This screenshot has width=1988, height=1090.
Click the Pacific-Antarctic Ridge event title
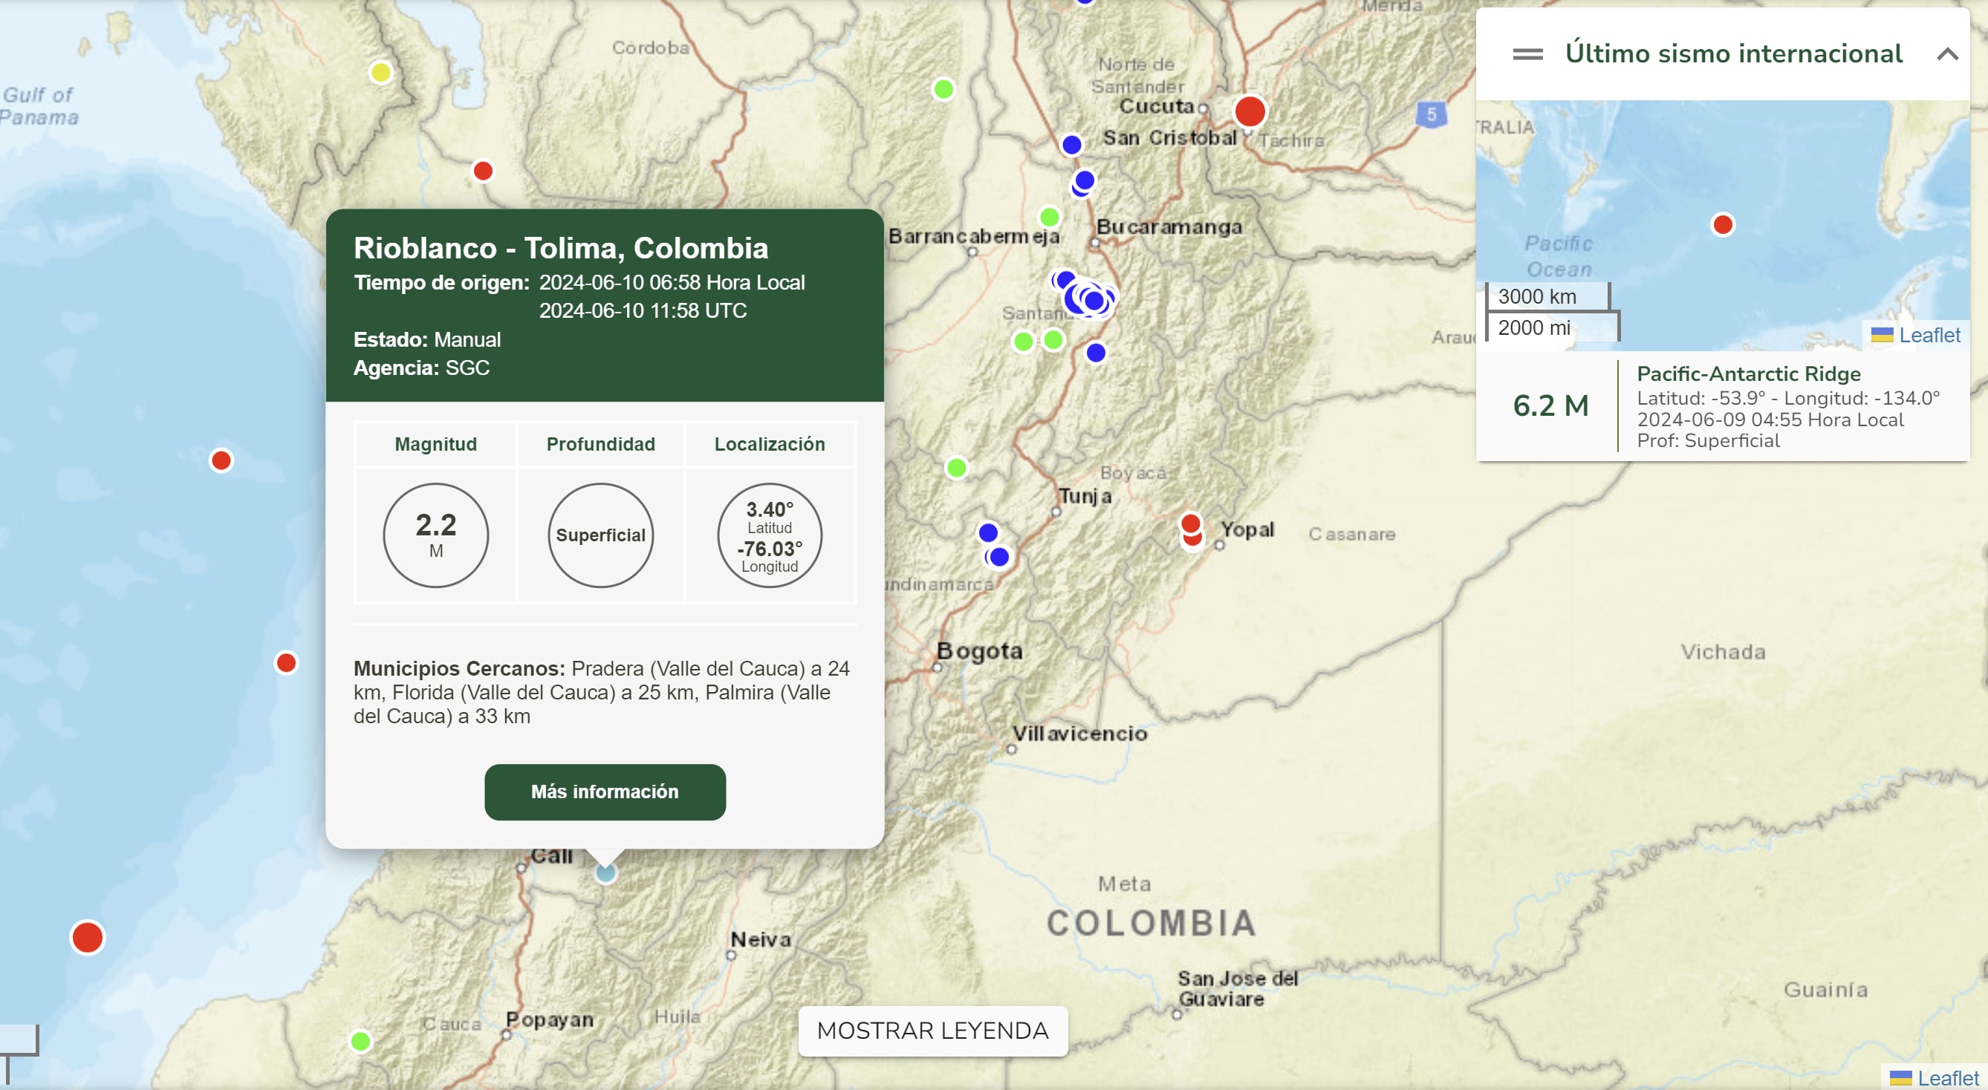1748,373
